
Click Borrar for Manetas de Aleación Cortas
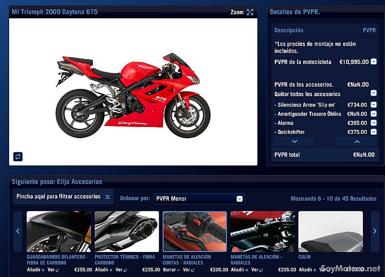[171, 270]
